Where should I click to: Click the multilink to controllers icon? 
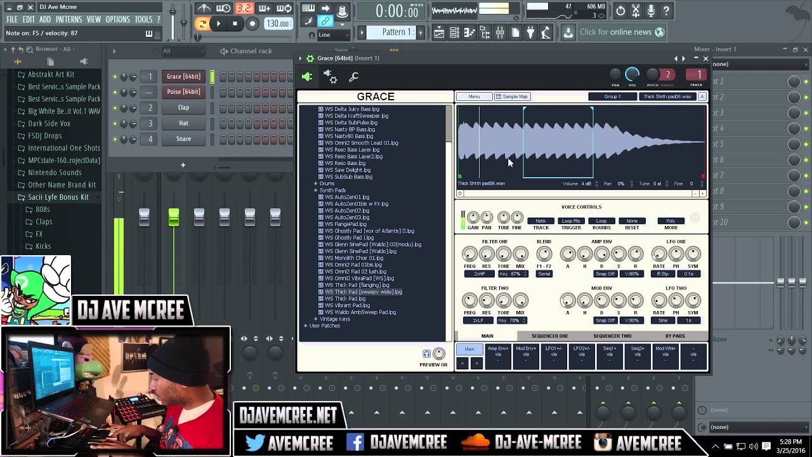(x=325, y=22)
